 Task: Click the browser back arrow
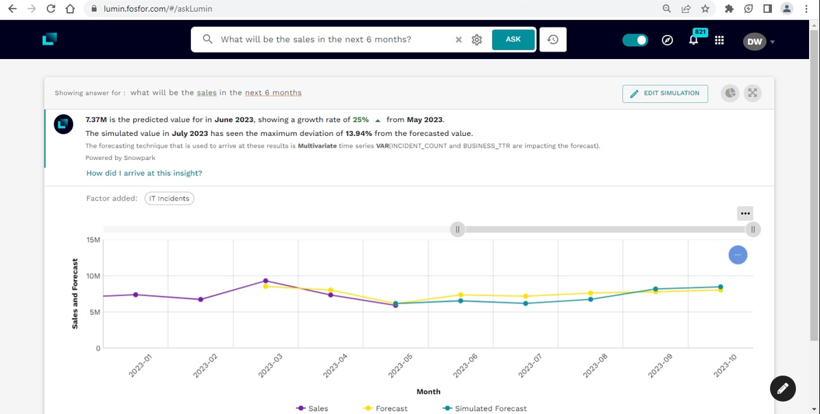pyautogui.click(x=12, y=9)
